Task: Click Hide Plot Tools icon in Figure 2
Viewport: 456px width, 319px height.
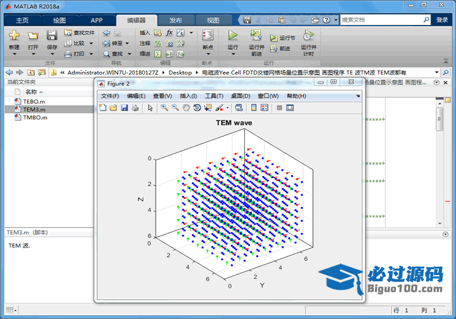Action: tap(279, 108)
